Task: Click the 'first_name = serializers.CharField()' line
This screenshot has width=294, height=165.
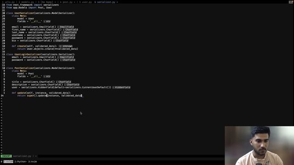Action: [37, 29]
